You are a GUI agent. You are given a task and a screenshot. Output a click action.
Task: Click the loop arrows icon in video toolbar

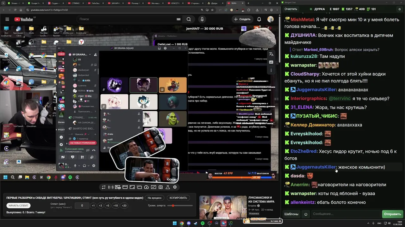coord(103,187)
